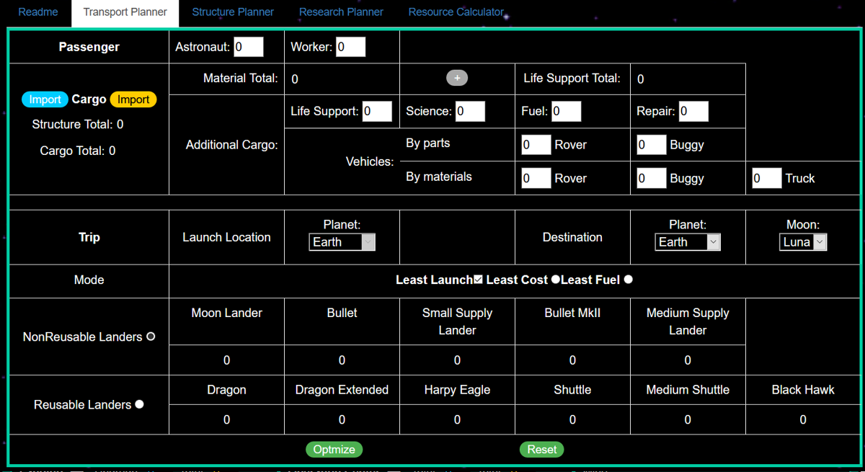The width and height of the screenshot is (865, 472).
Task: Switch to the Research Planner tab
Action: point(341,12)
